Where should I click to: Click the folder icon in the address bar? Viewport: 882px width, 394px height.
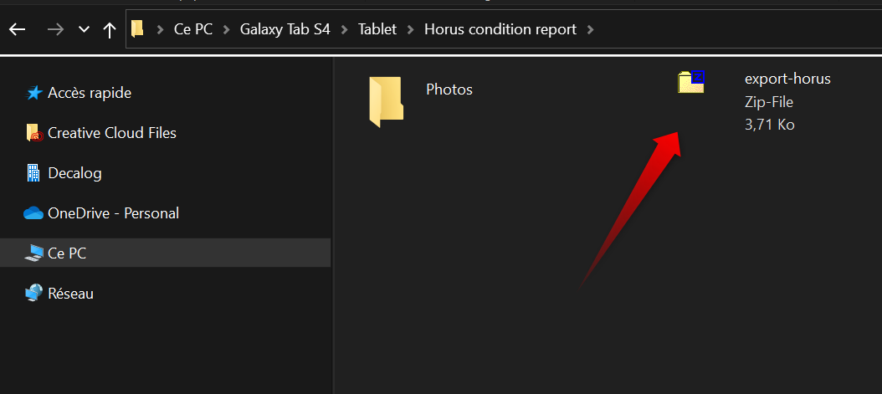pyautogui.click(x=138, y=29)
